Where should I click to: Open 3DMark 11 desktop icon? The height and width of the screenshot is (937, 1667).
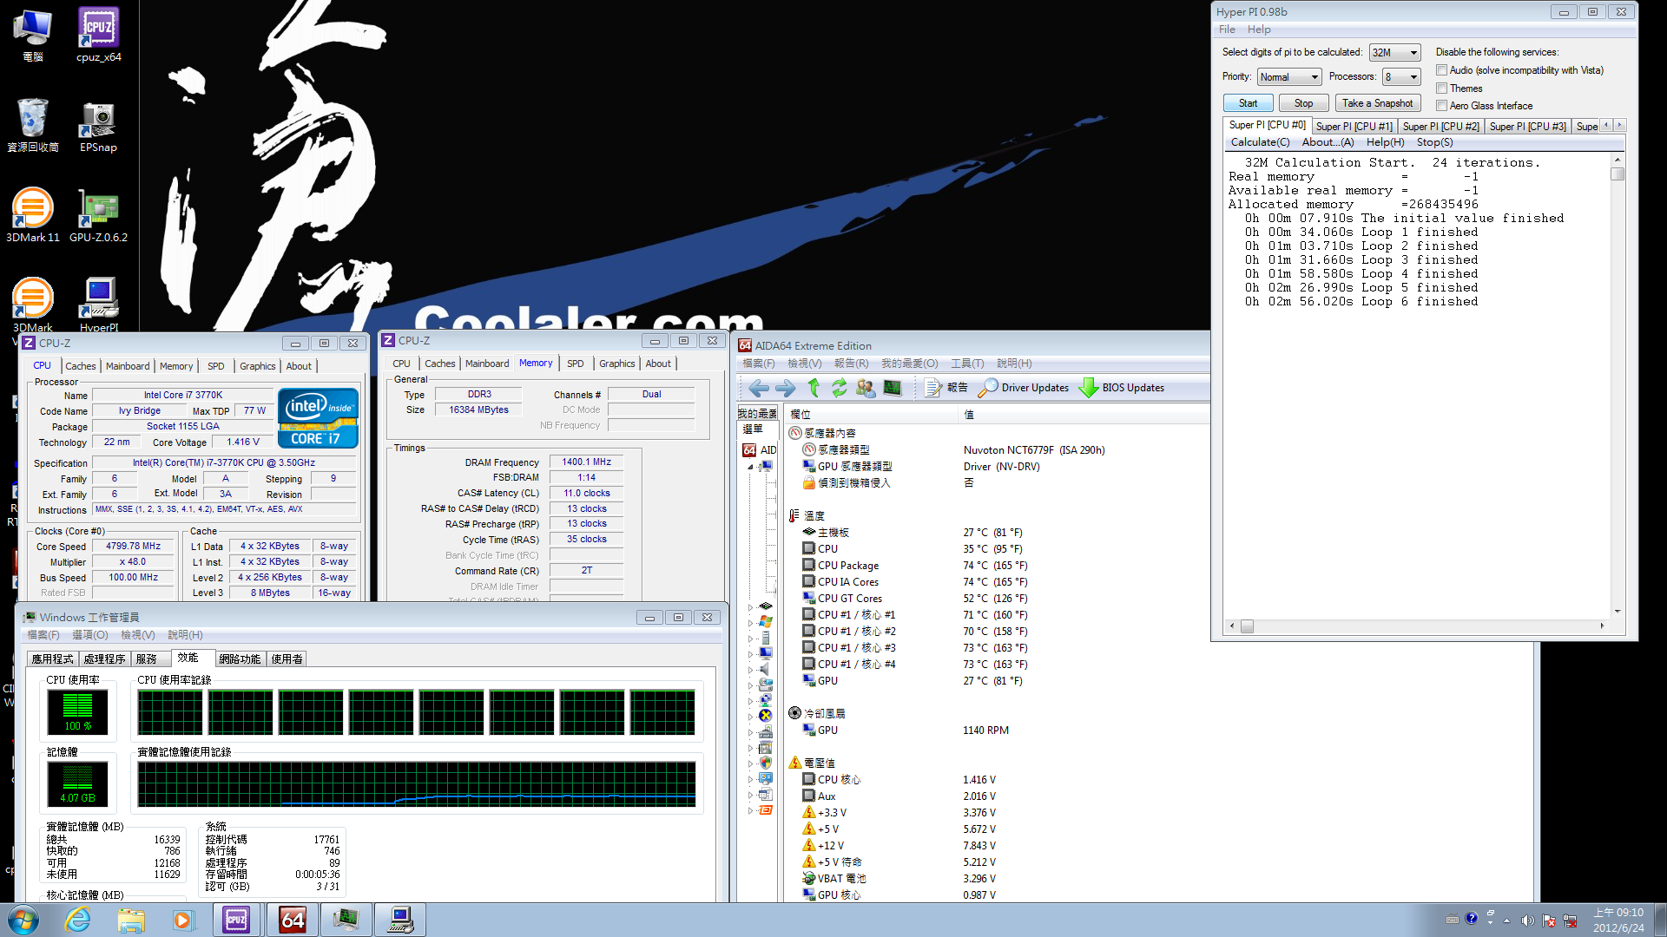[x=32, y=215]
